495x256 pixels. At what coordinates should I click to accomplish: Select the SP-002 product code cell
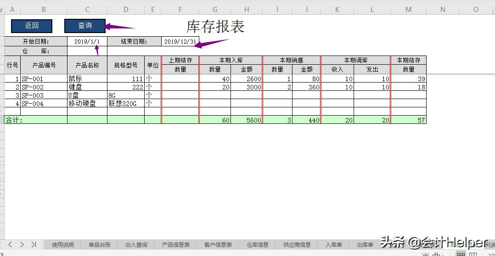pos(44,87)
